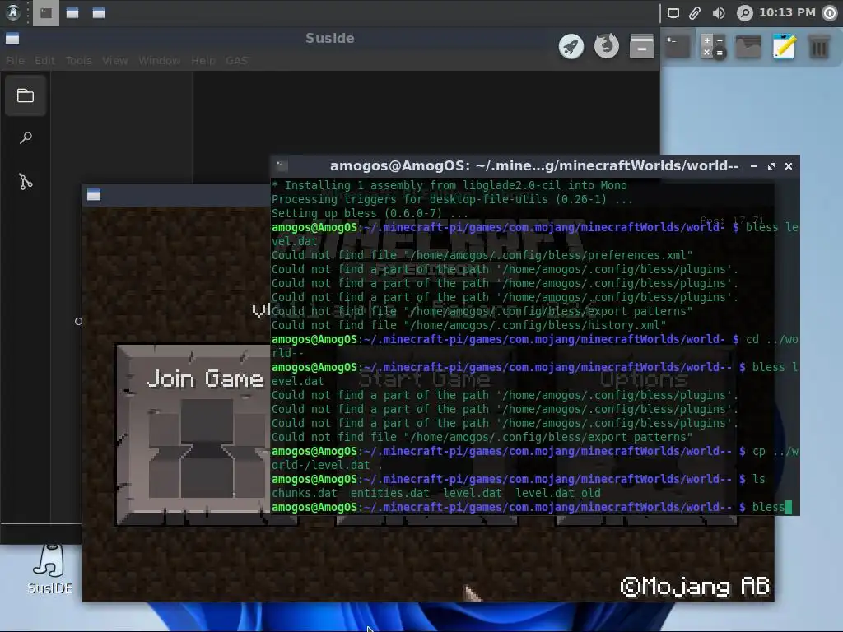Click the Options button behind the terminal
This screenshot has height=632, width=843.
pos(645,435)
